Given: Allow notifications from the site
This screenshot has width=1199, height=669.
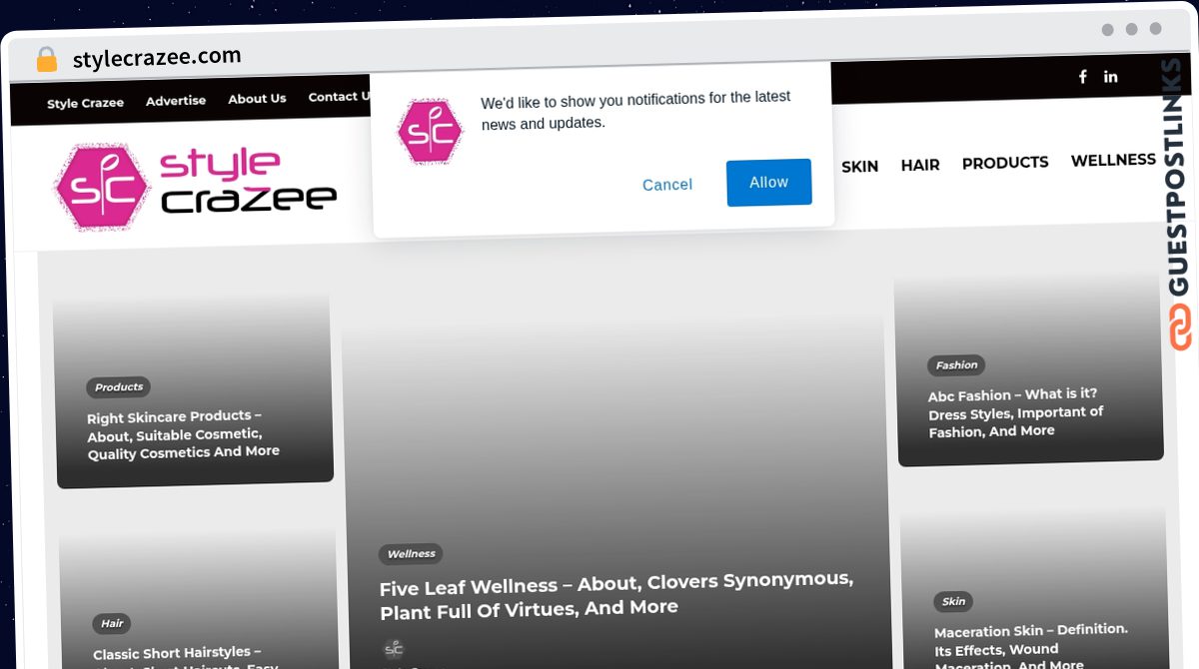Looking at the screenshot, I should pyautogui.click(x=768, y=182).
